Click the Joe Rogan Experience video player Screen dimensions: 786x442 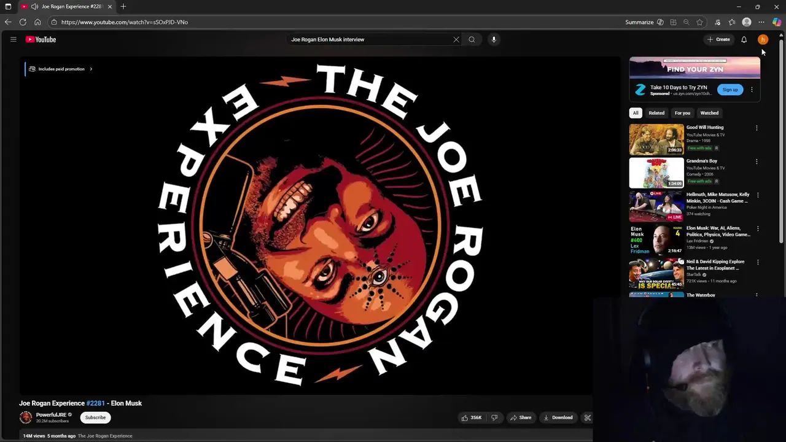point(319,225)
